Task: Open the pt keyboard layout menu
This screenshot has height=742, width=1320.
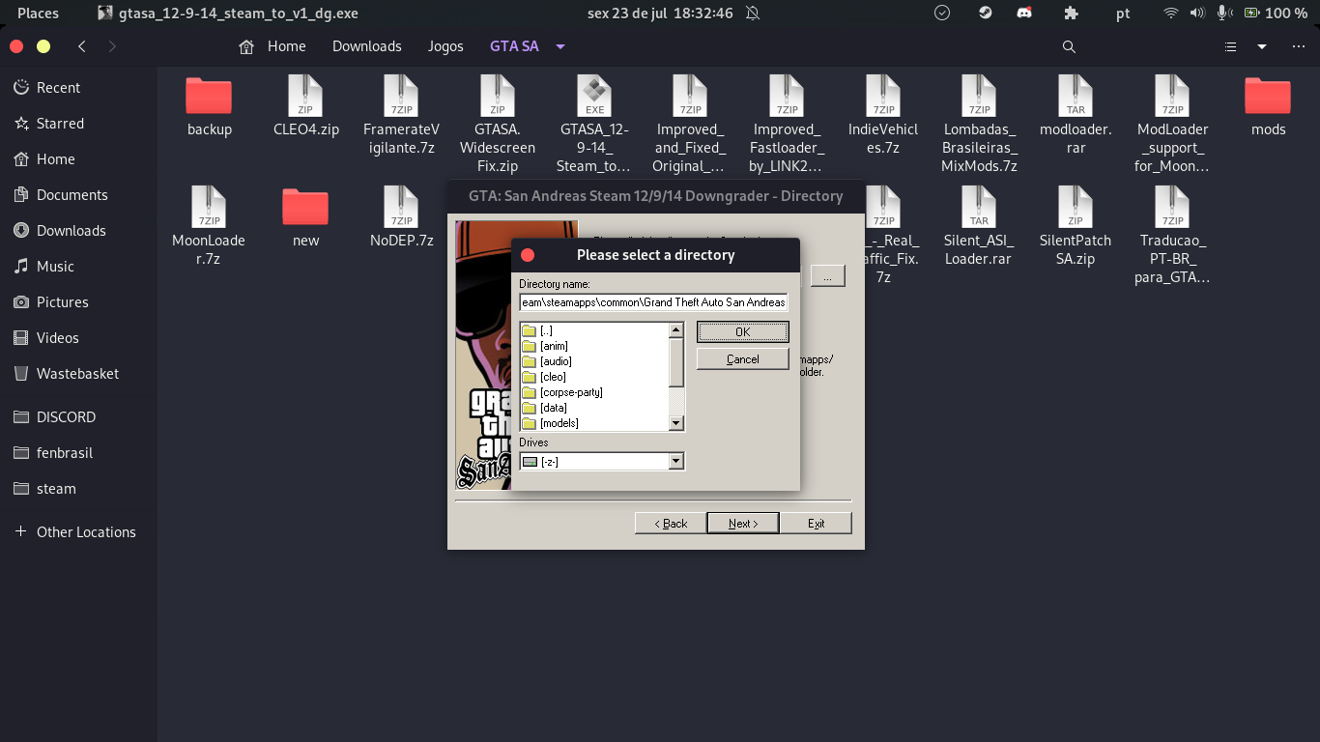Action: 1123,14
